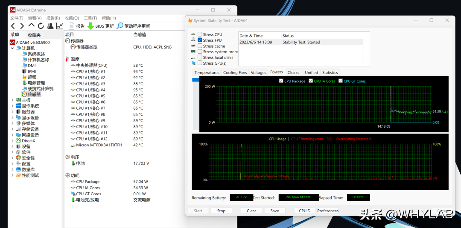Expand the 网络设备 tree node
Viewport: 461px width, 228px height.
pos(12,135)
